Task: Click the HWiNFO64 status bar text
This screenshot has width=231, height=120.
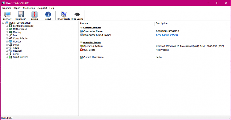Action: [x=7, y=118]
